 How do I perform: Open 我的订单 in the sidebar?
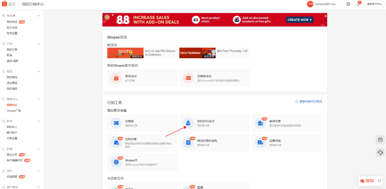[12, 49]
